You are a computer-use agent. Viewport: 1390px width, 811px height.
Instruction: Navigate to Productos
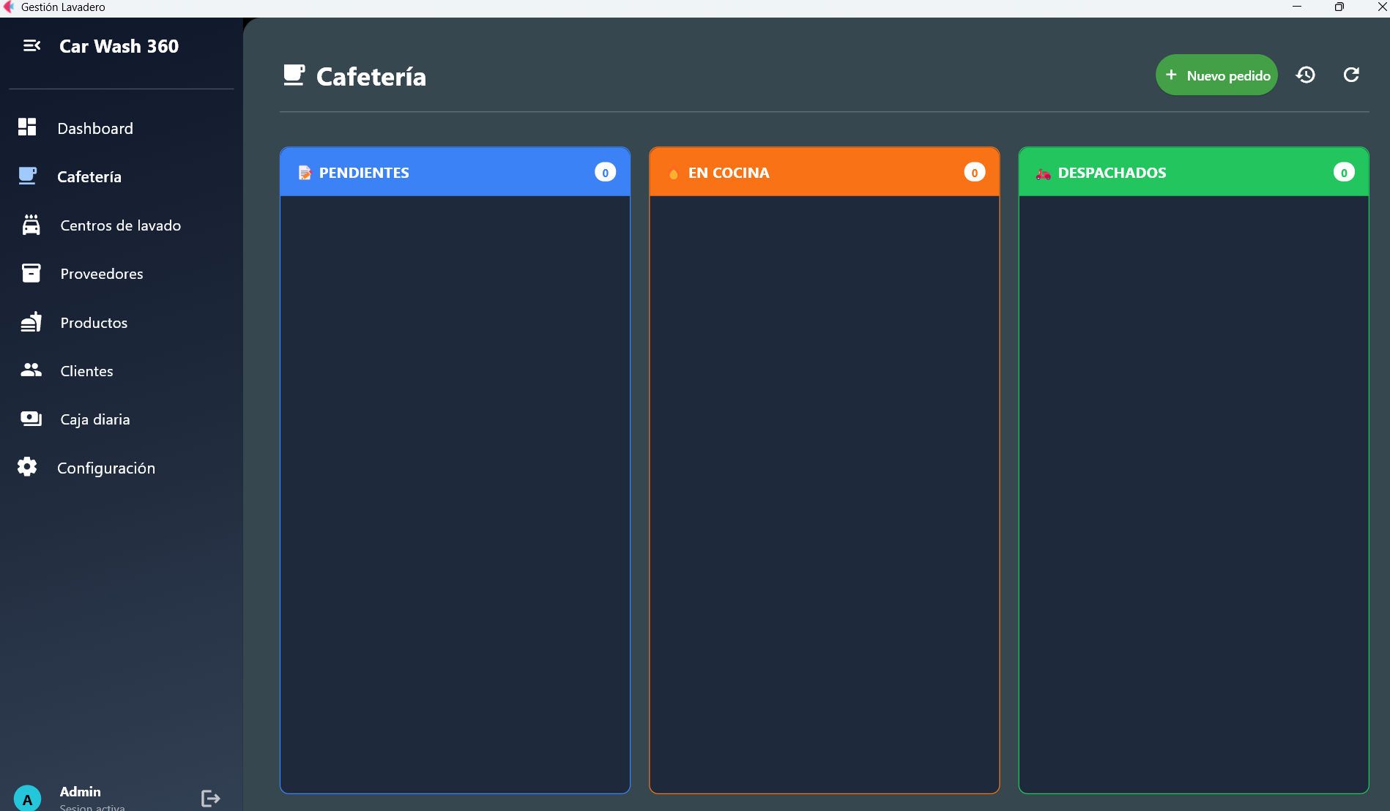[94, 323]
